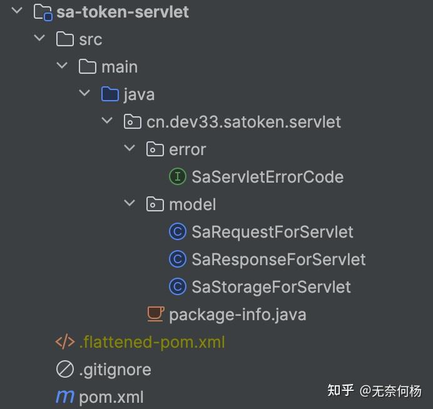Select the SaRequestForServlet class
The image size is (433, 409).
[272, 232]
